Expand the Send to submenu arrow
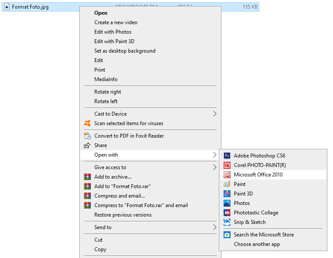Screen dimensions: 333x258 point(215,227)
